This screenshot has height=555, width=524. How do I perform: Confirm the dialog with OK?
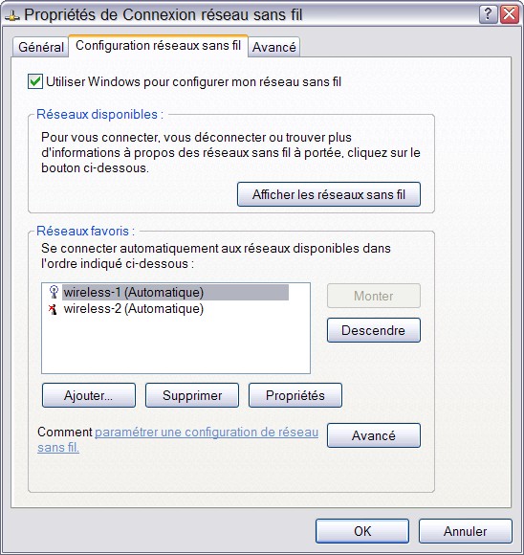(x=362, y=531)
